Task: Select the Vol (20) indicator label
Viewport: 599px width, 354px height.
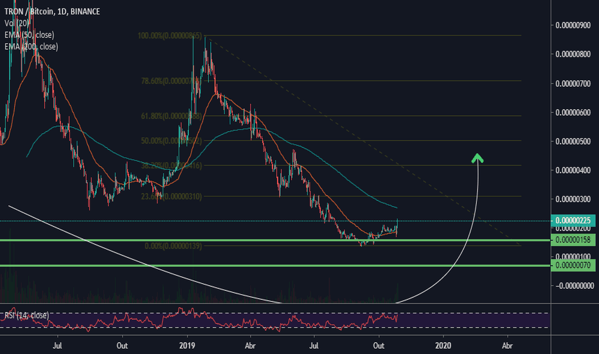Action: [x=17, y=23]
